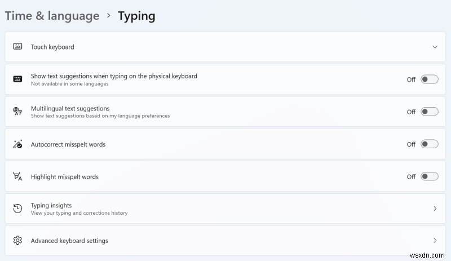Viewport: 451px width, 261px height.
Task: Click the Highlight misspelt words icon
Action: tap(17, 176)
